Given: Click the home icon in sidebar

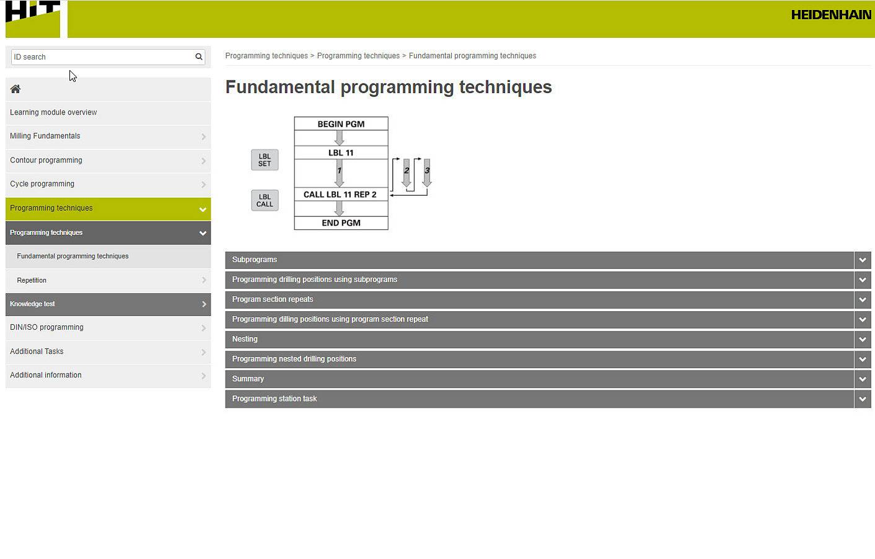Looking at the screenshot, I should tap(15, 89).
